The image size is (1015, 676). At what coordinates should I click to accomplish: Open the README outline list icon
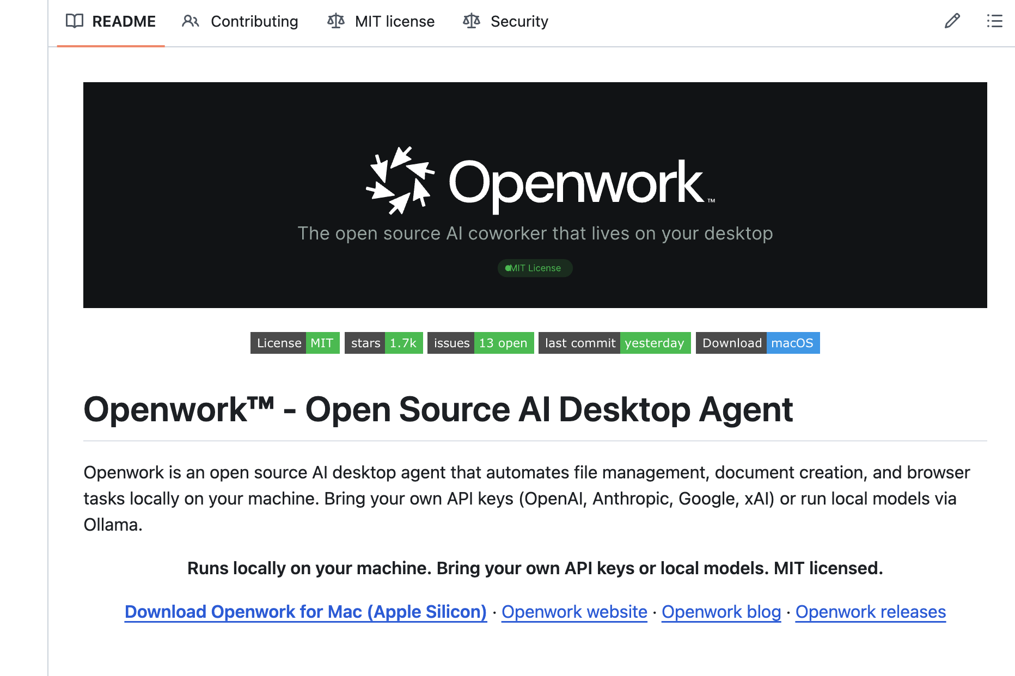click(994, 21)
